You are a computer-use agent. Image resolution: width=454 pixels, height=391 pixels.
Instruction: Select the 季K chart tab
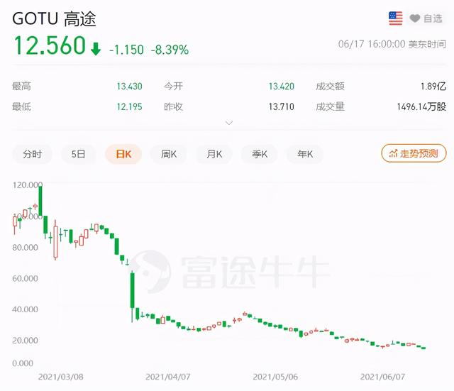260,154
